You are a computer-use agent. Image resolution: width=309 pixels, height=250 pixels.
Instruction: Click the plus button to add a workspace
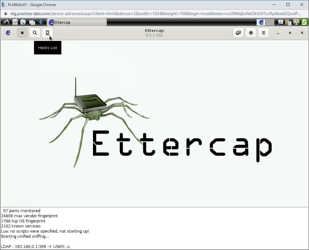point(41,22)
